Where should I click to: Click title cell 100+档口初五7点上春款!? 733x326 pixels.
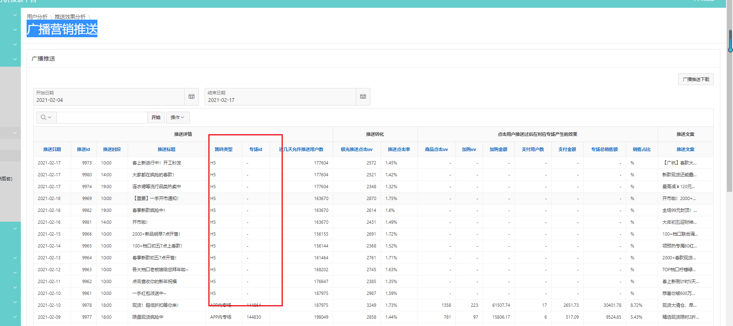[157, 246]
